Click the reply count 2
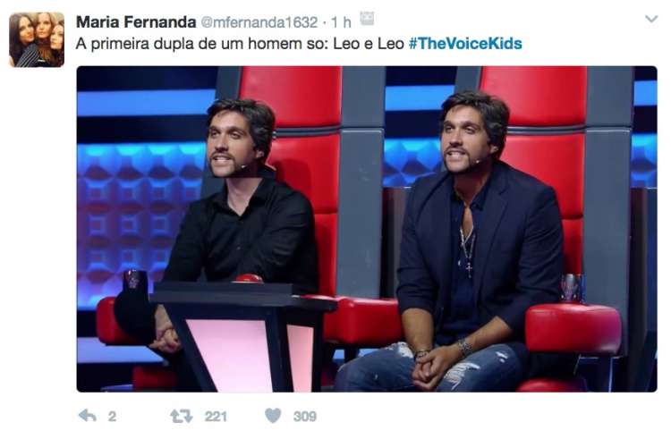Image resolution: width=671 pixels, height=439 pixels. (x=112, y=417)
